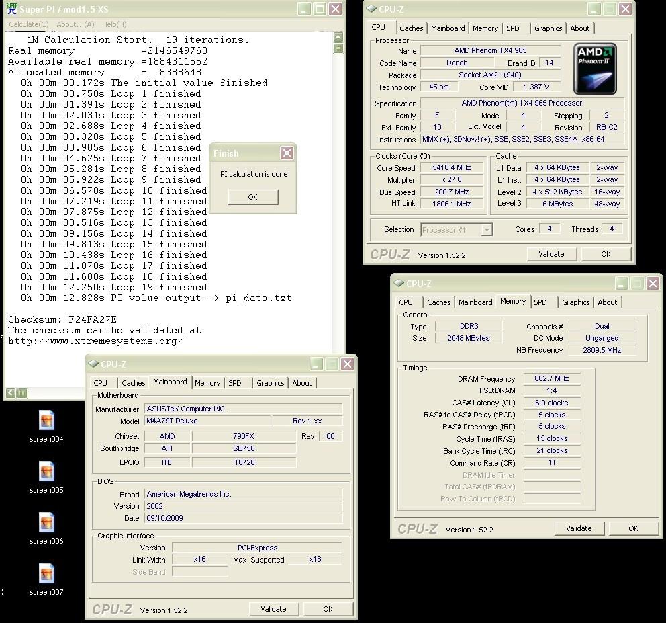Click the Loop 19 finished line
This screenshot has height=623, width=666.
pyautogui.click(x=114, y=287)
